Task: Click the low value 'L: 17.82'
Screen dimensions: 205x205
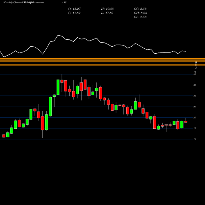Action: click(107, 13)
